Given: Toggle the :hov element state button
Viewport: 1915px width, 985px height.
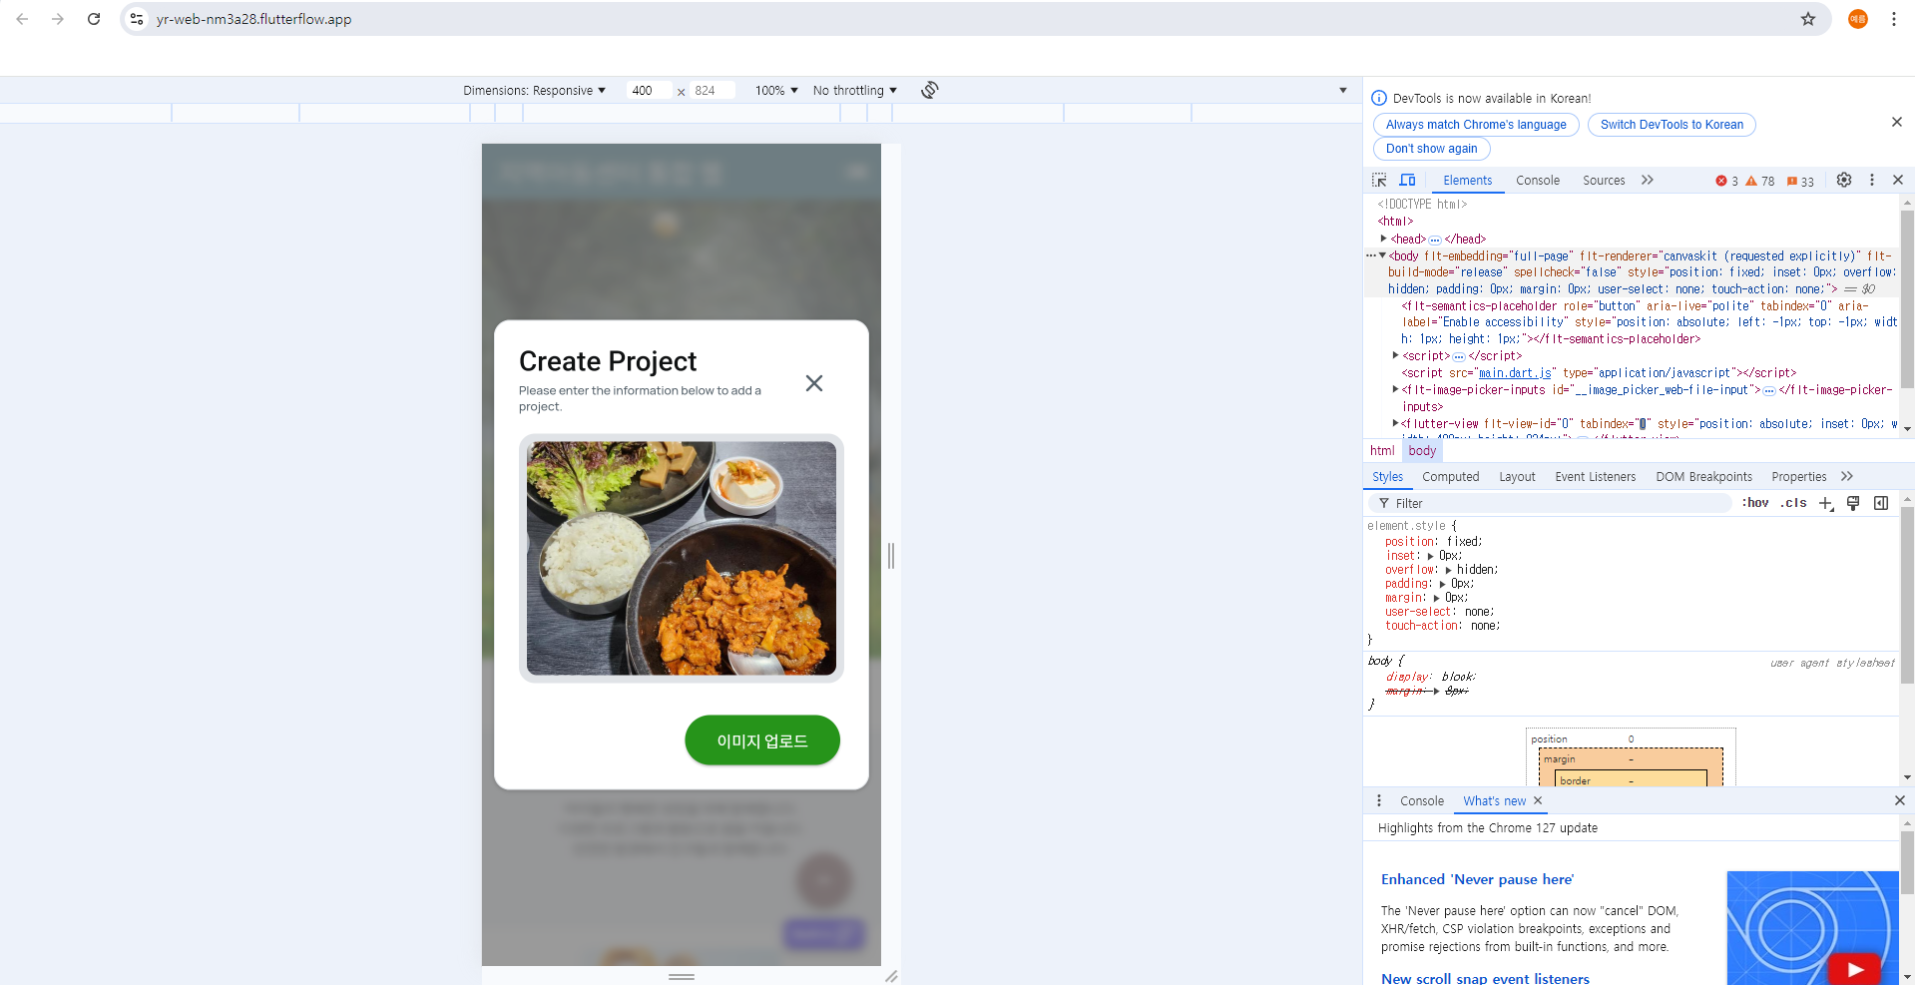Looking at the screenshot, I should coord(1754,503).
